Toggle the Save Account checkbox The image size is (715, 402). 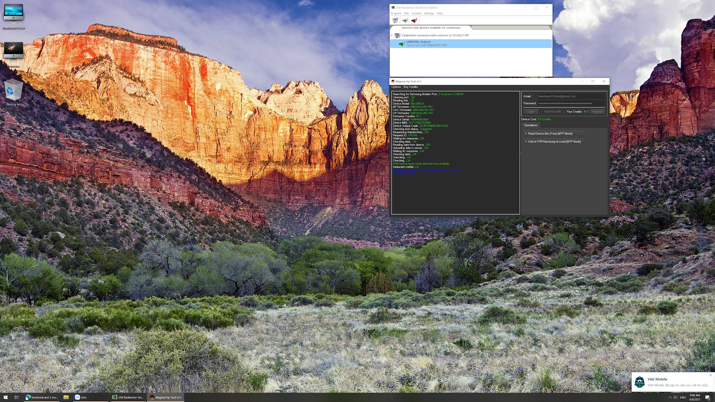click(x=541, y=112)
